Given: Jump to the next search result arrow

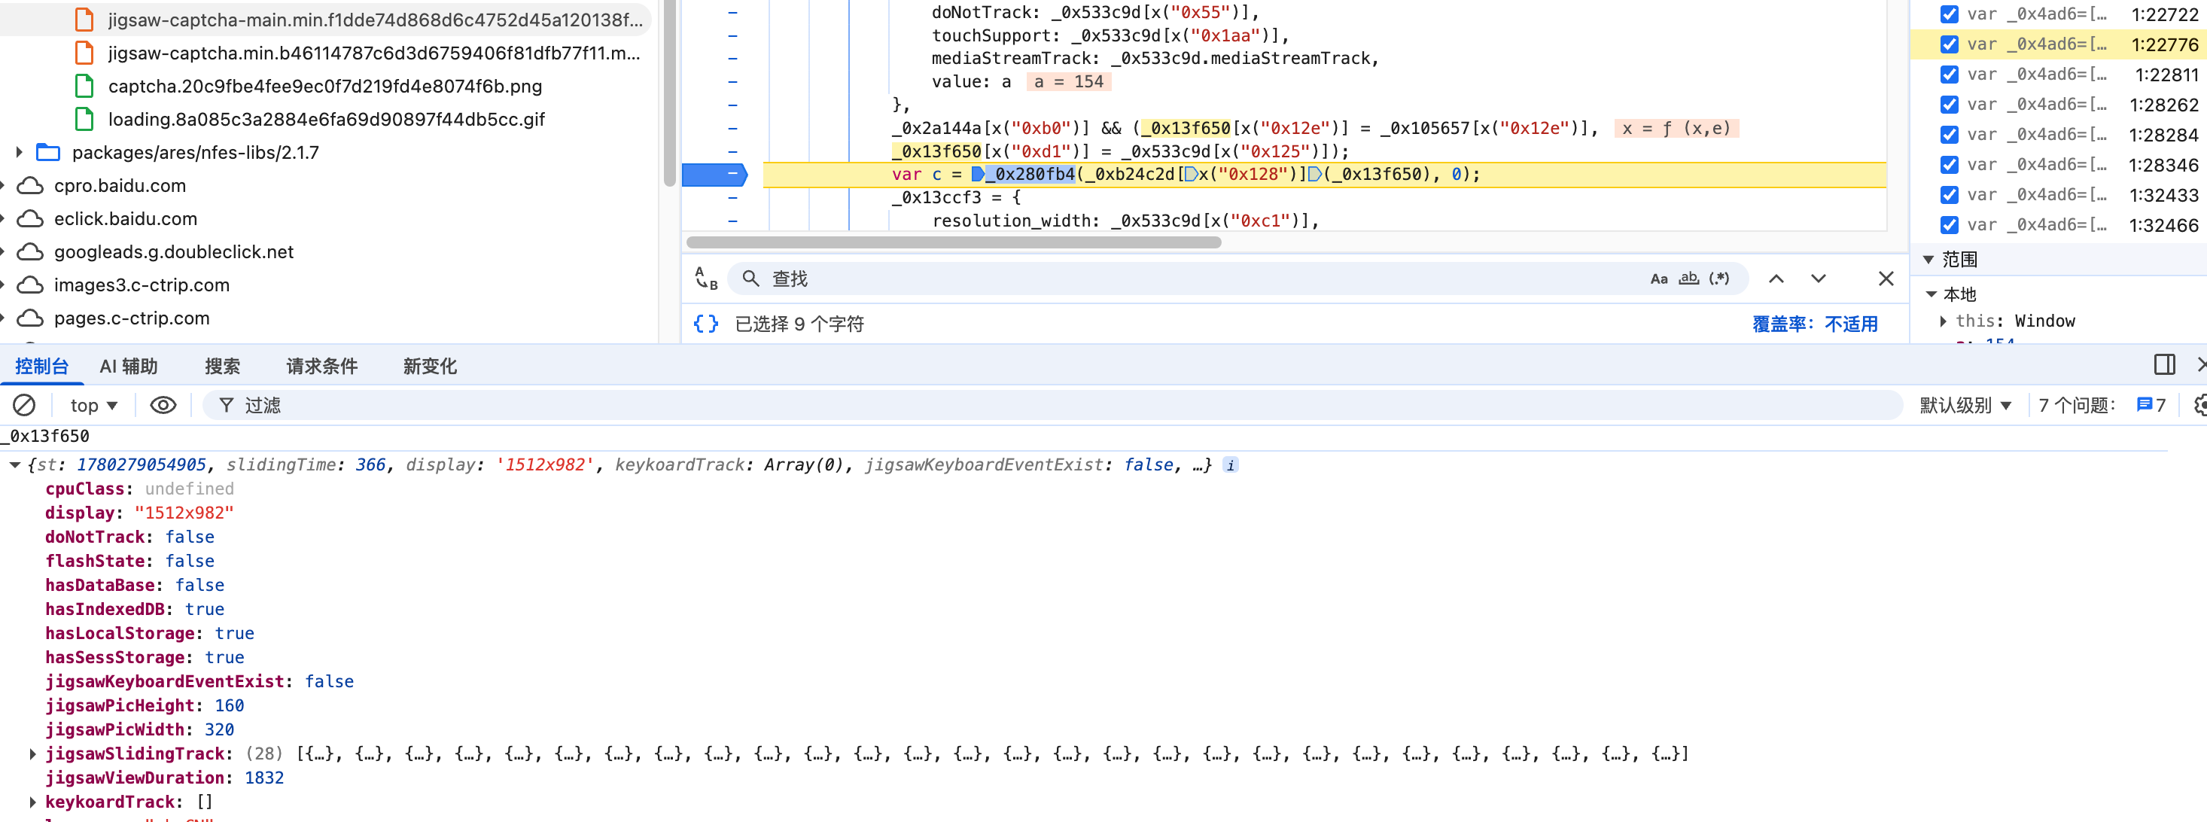Looking at the screenshot, I should (x=1818, y=279).
